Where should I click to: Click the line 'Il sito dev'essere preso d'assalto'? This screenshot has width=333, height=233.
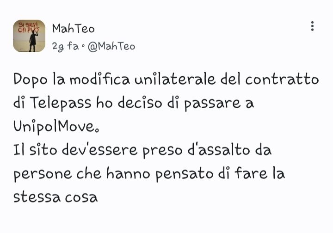(142, 150)
